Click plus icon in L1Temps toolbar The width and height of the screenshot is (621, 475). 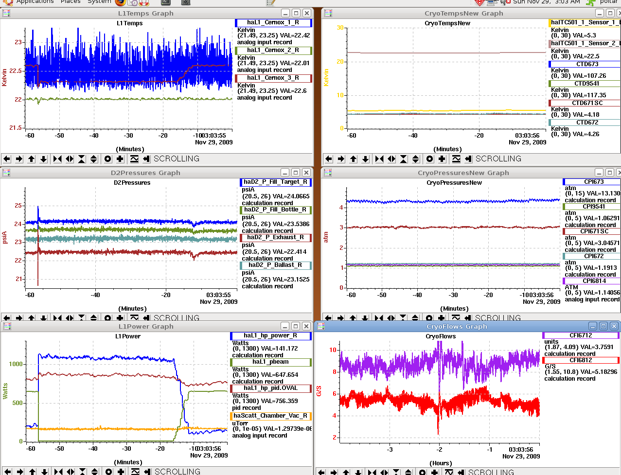point(120,159)
